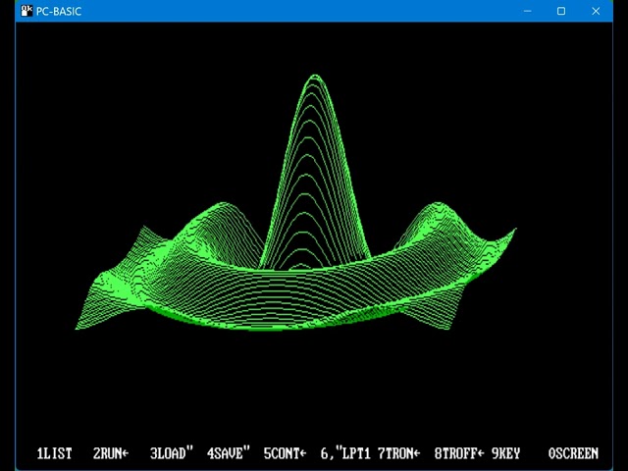Screen dimensions: 628x471
Task: Click the 3LOAD" function key label
Action: pyautogui.click(x=172, y=453)
